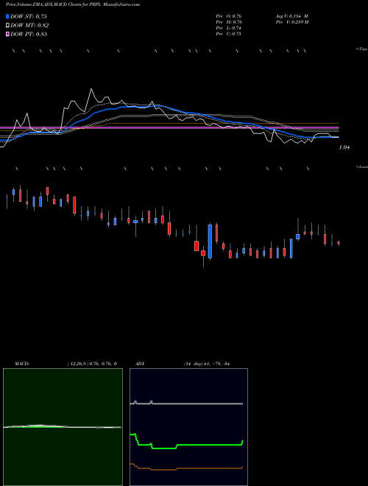The height and width of the screenshot is (486, 368).
Task: Click the MACD (12,26,9) values text
Action: pos(92,364)
